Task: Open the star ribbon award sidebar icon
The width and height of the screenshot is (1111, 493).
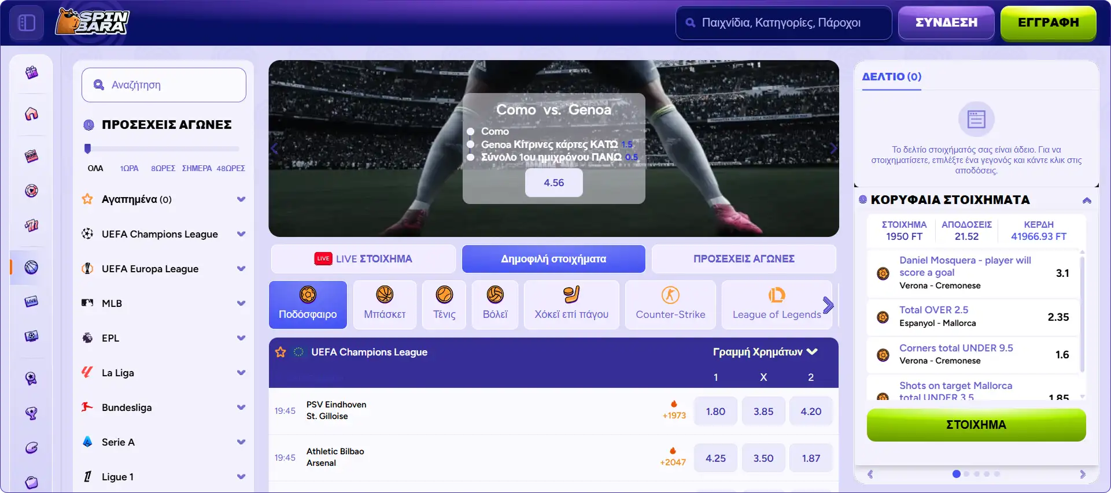Action: (31, 378)
